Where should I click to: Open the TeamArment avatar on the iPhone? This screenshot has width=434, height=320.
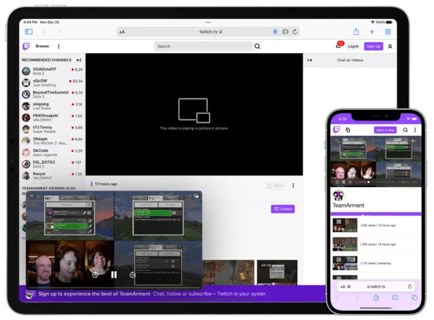point(338,195)
